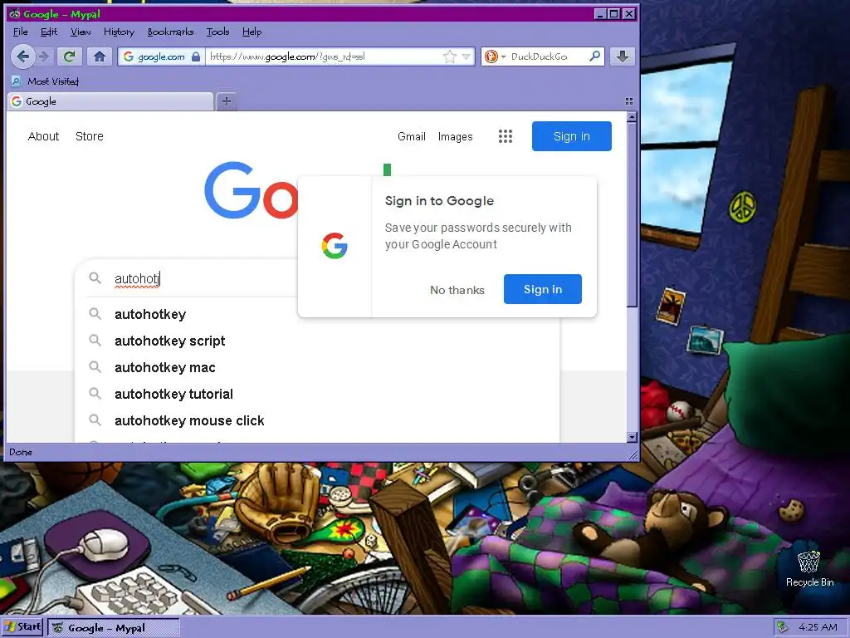Click the magnifier icon in search box

pos(95,278)
